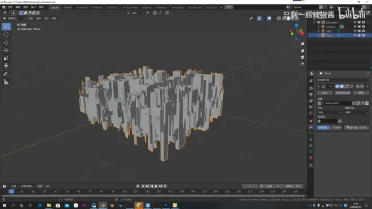This screenshot has height=209, width=372.
Task: Open the displace Direction dropdown
Action: (329, 113)
